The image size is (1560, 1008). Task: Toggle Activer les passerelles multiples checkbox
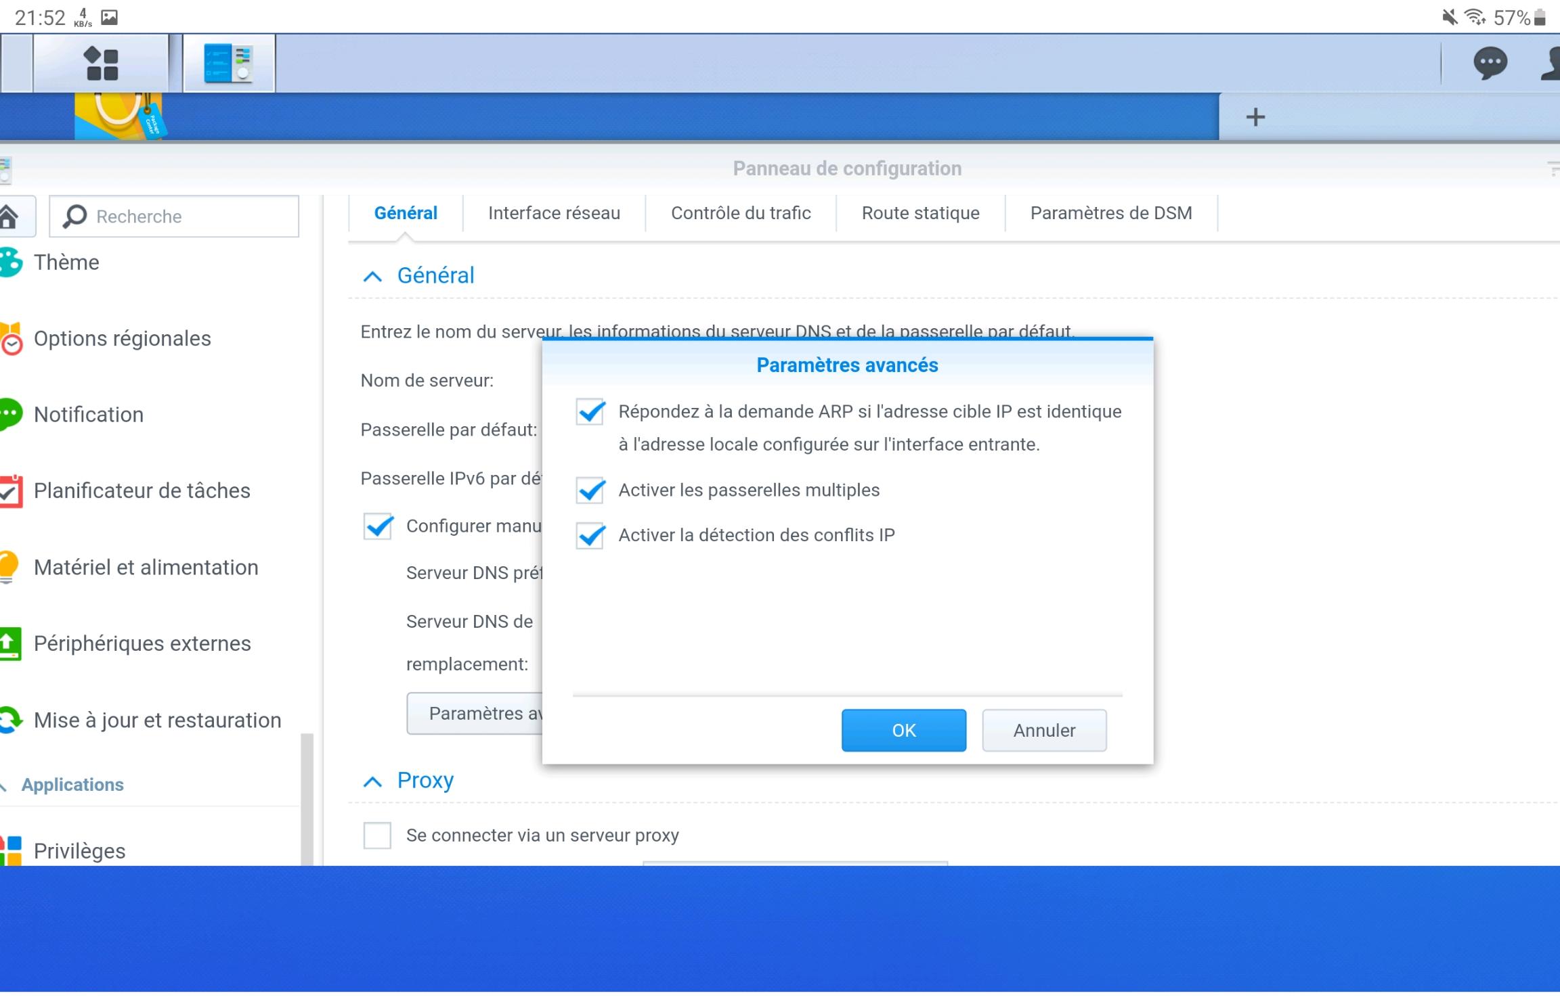click(x=590, y=490)
